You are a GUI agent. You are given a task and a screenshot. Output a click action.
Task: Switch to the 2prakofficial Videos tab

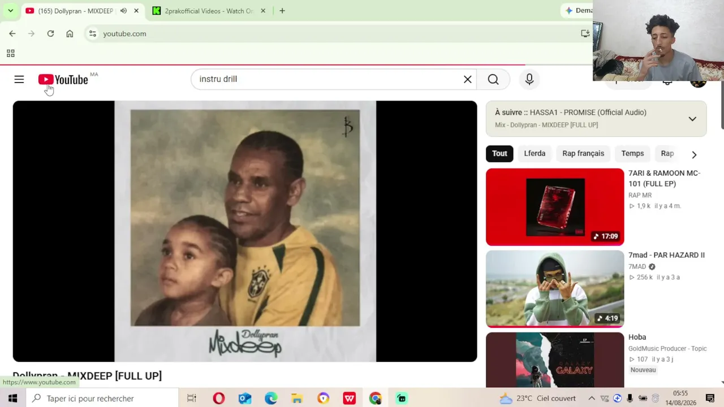209,11
